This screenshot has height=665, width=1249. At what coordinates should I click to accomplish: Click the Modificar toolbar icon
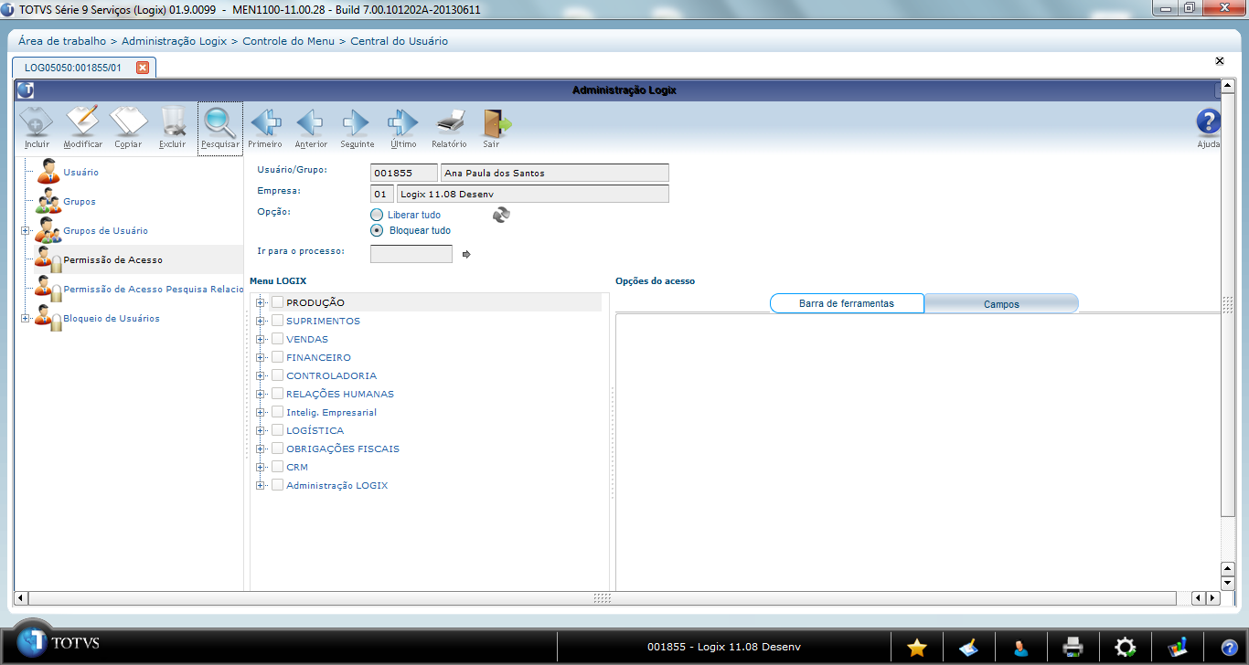(x=82, y=127)
